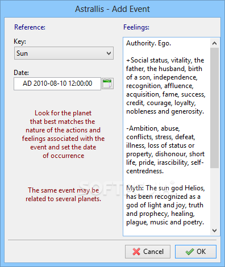Viewport: 225px width, 267px height.
Task: Click 'The same event may be' note
Action: [64, 190]
